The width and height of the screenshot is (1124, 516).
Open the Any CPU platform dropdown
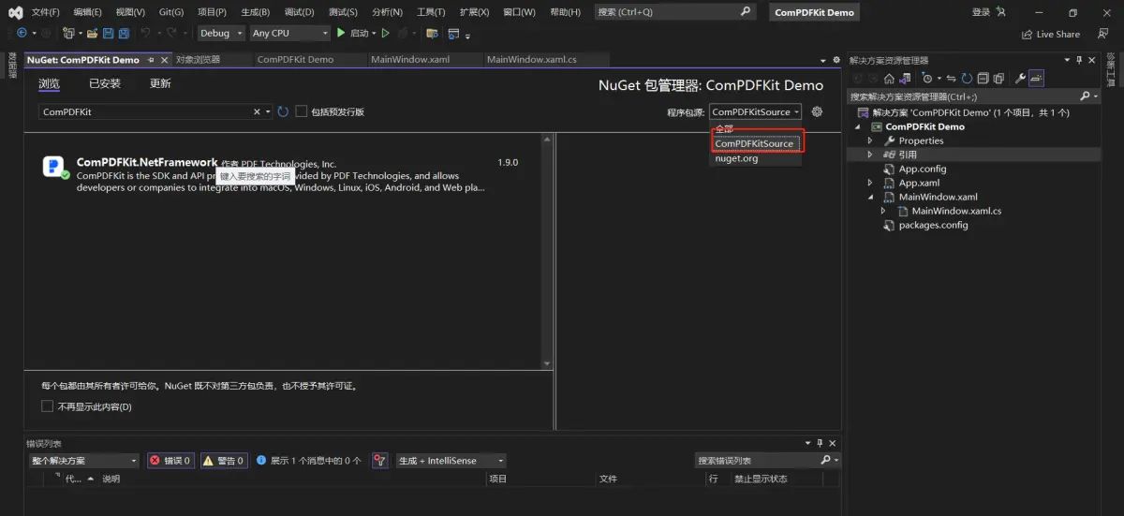(x=289, y=33)
